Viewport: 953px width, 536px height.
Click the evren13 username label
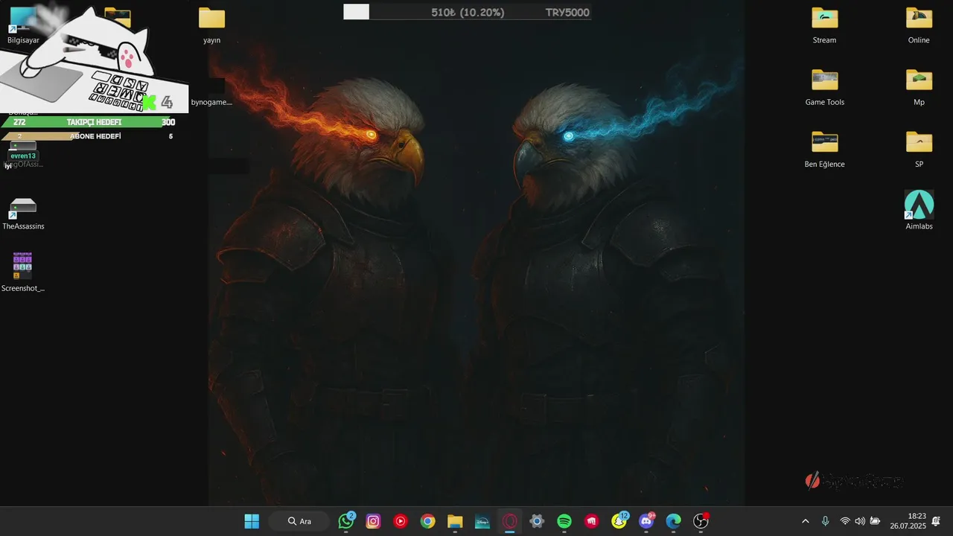[23, 156]
